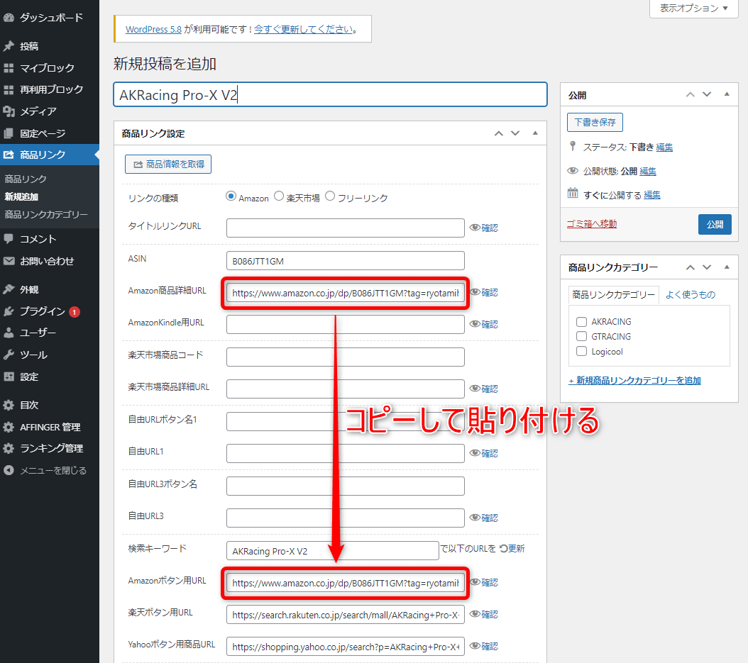Collapse the 商品リンク設定 panel triangle
The width and height of the screenshot is (748, 663).
[x=535, y=133]
